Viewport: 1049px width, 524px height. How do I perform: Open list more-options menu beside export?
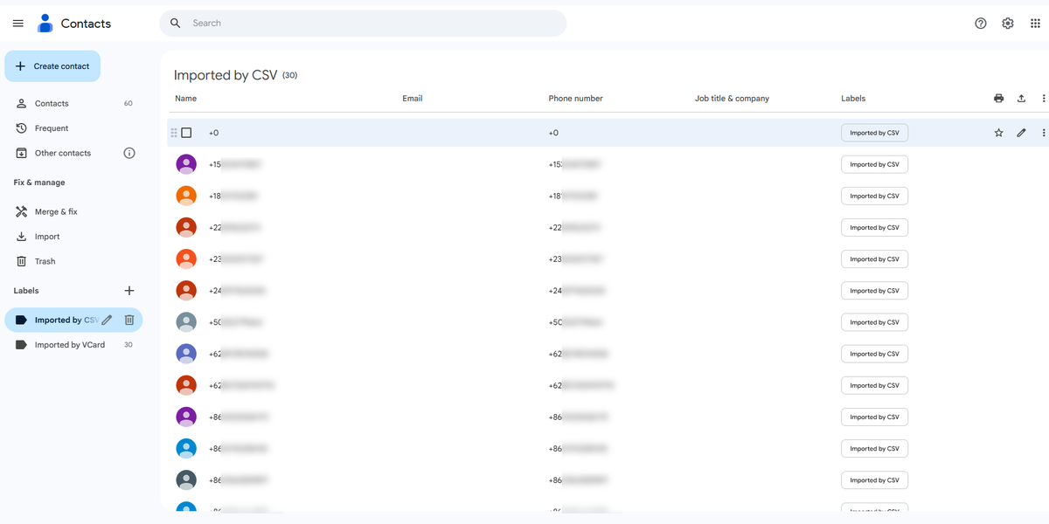1044,99
